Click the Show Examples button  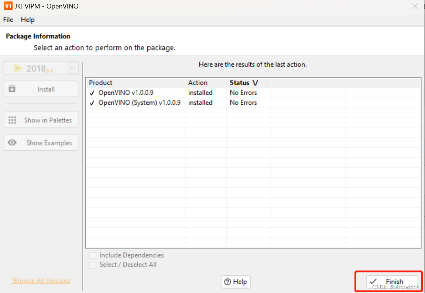[41, 143]
